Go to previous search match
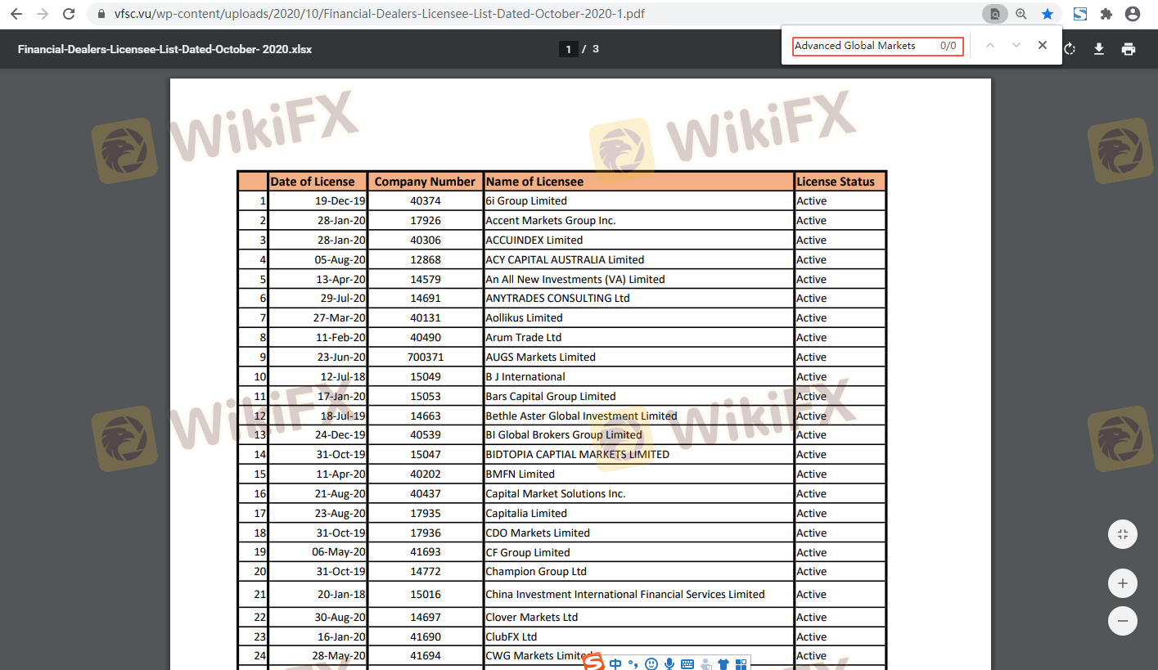Viewport: 1158px width, 670px height. click(x=990, y=46)
